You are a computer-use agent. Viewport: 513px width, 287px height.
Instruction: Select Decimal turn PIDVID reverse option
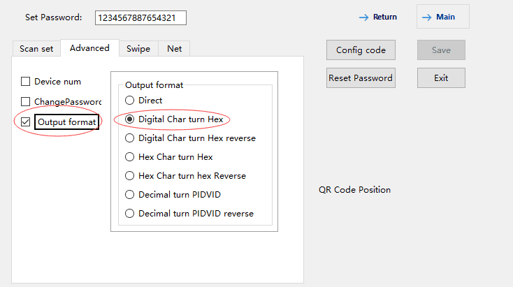tap(130, 214)
